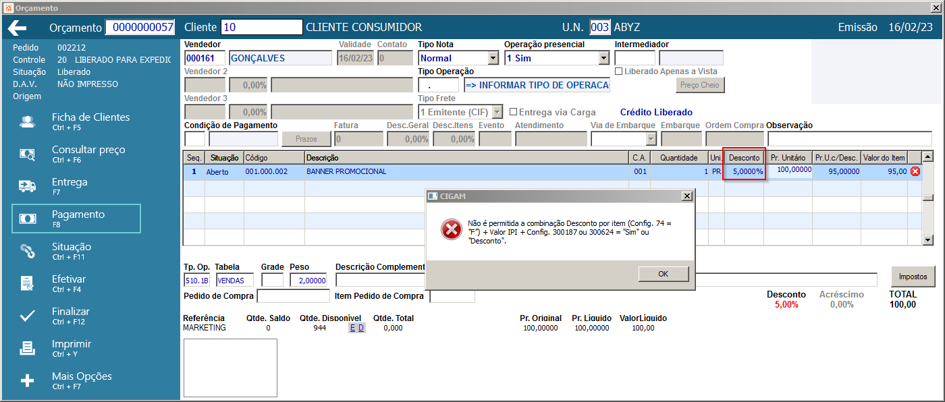Open the Operação presencial dropdown
The image size is (945, 402).
pyautogui.click(x=603, y=58)
